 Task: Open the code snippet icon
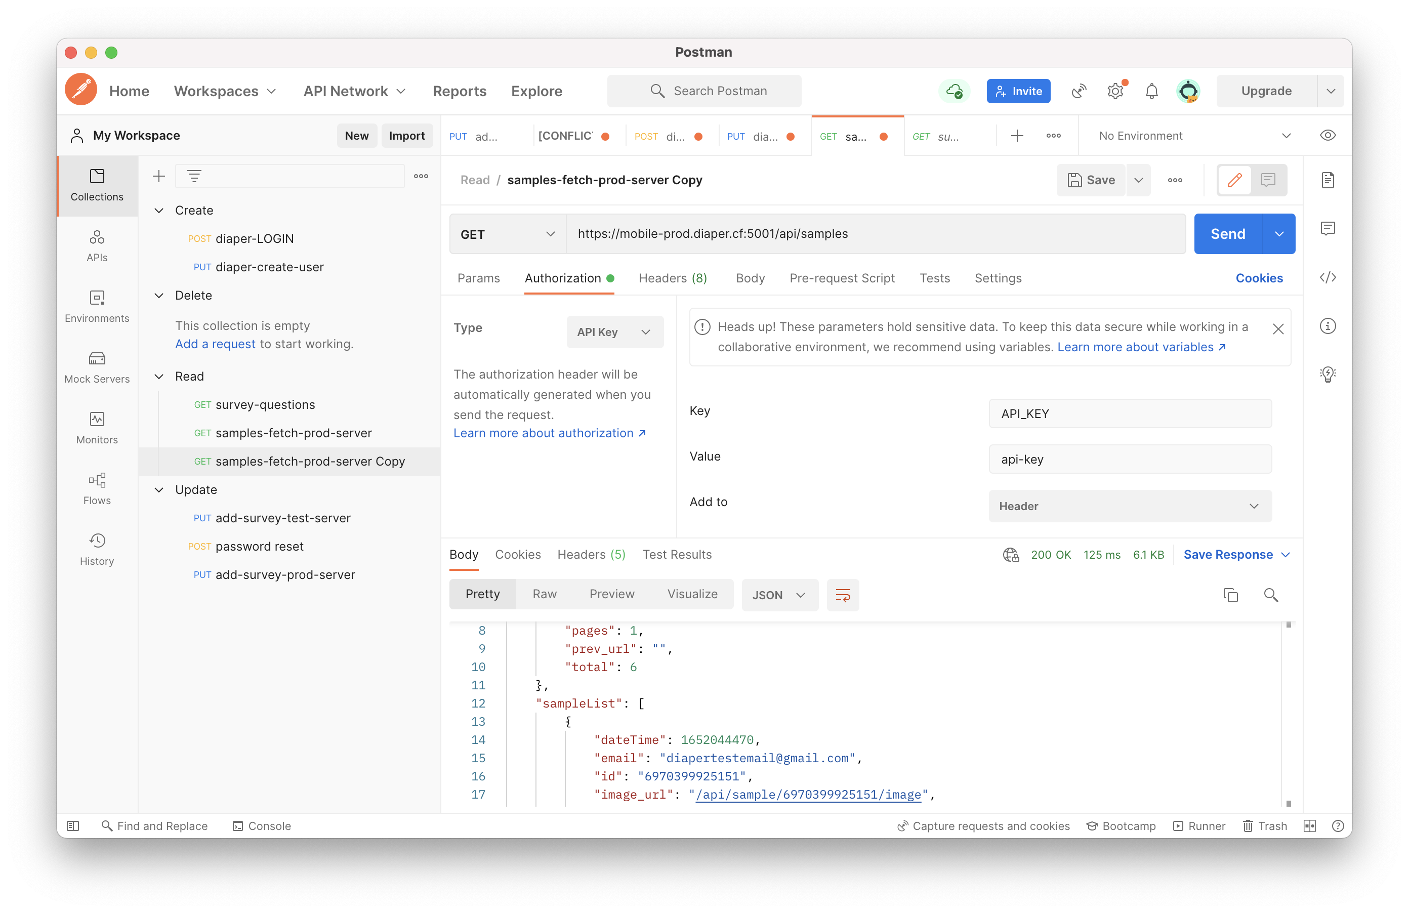[x=1328, y=278]
